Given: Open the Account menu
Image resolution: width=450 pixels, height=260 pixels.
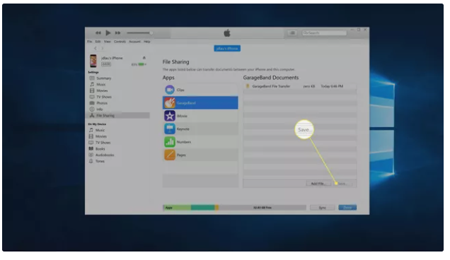Looking at the screenshot, I should [x=134, y=42].
